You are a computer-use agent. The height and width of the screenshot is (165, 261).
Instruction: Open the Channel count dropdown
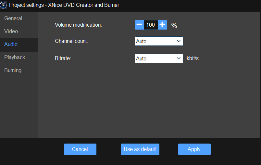pyautogui.click(x=159, y=41)
